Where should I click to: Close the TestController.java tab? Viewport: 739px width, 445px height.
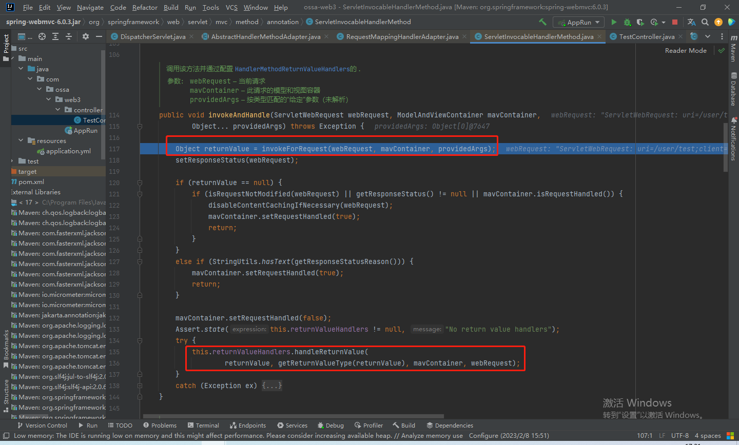click(x=680, y=37)
